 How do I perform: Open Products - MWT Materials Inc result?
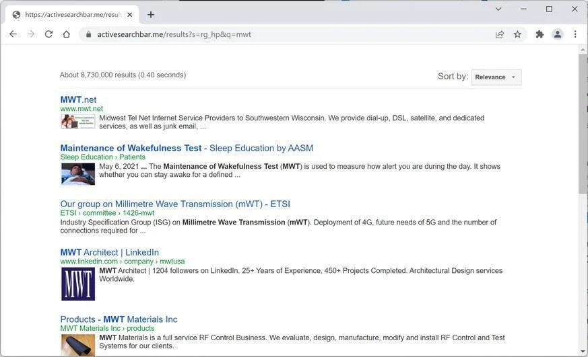(119, 319)
